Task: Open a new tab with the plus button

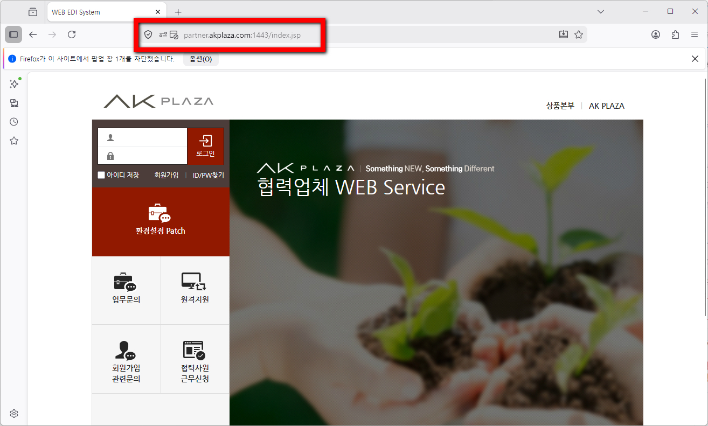Action: click(x=178, y=12)
